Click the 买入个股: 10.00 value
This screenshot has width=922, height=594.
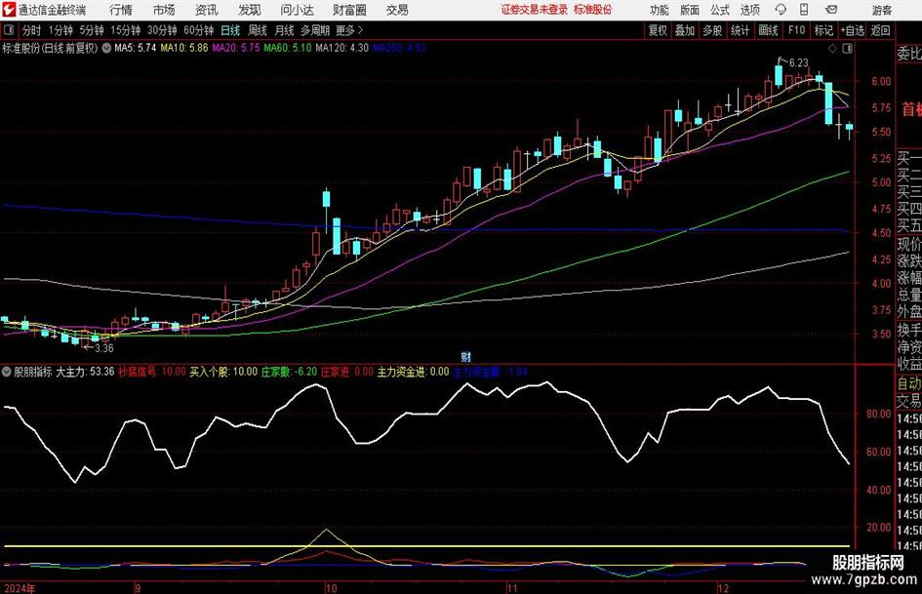(x=223, y=372)
